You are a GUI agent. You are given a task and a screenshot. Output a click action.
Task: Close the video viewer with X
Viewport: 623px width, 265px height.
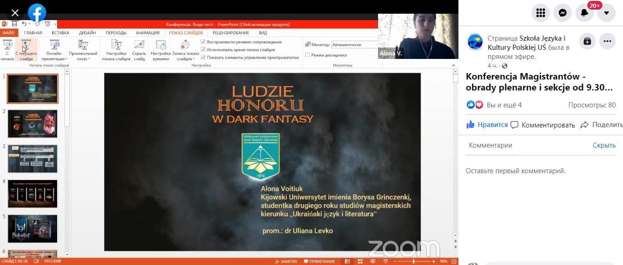point(15,13)
